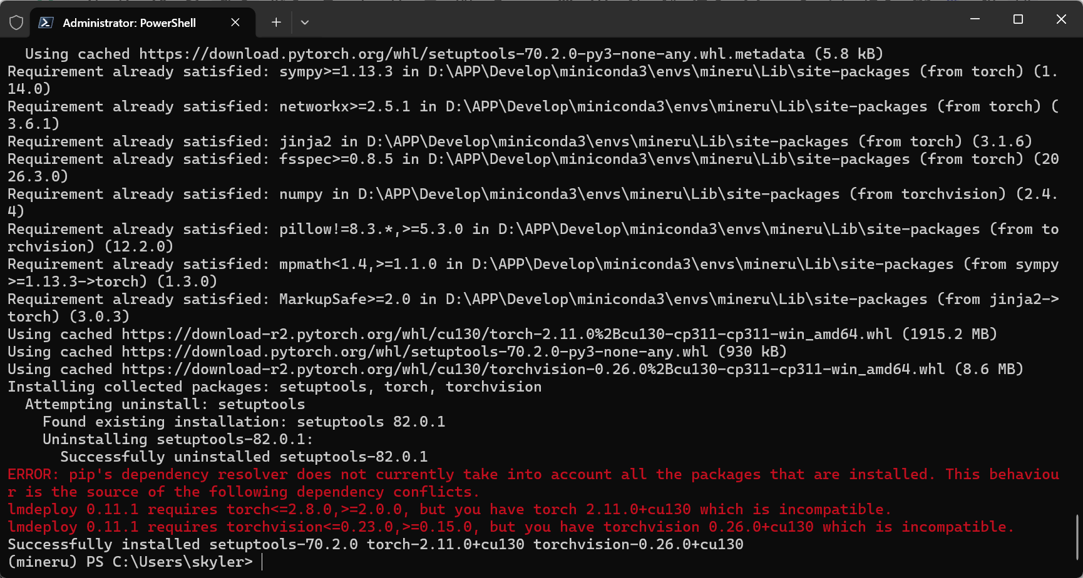Click the lmdeploy torchvision incompatibility line
Screen dimensions: 1083x578
pos(510,527)
